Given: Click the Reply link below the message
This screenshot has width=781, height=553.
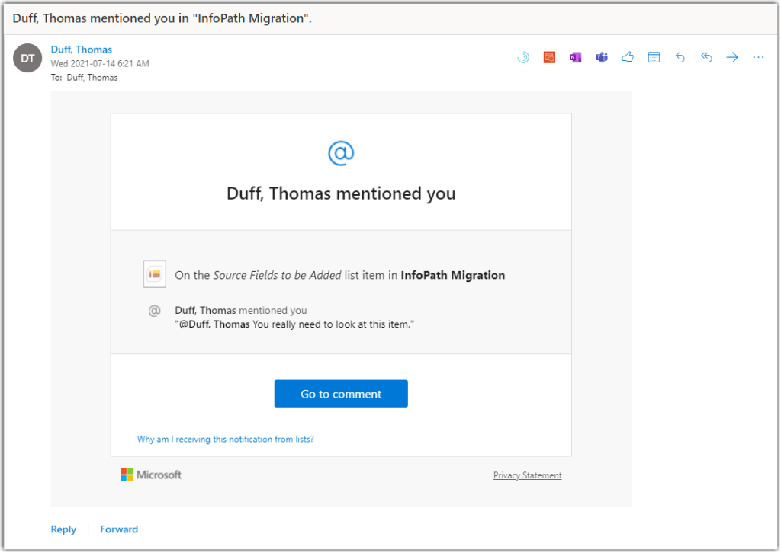Looking at the screenshot, I should pos(63,529).
